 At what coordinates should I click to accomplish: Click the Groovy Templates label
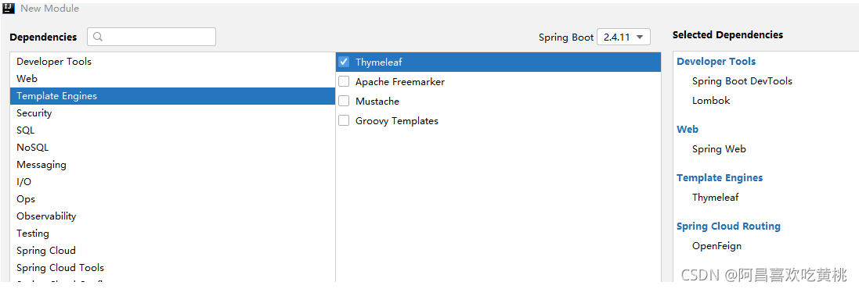(397, 121)
